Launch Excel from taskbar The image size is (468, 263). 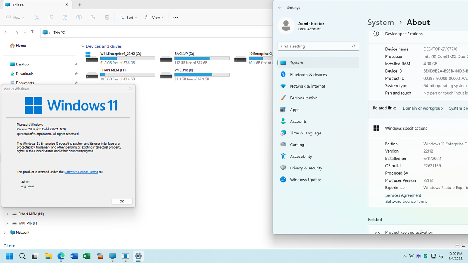(87, 256)
